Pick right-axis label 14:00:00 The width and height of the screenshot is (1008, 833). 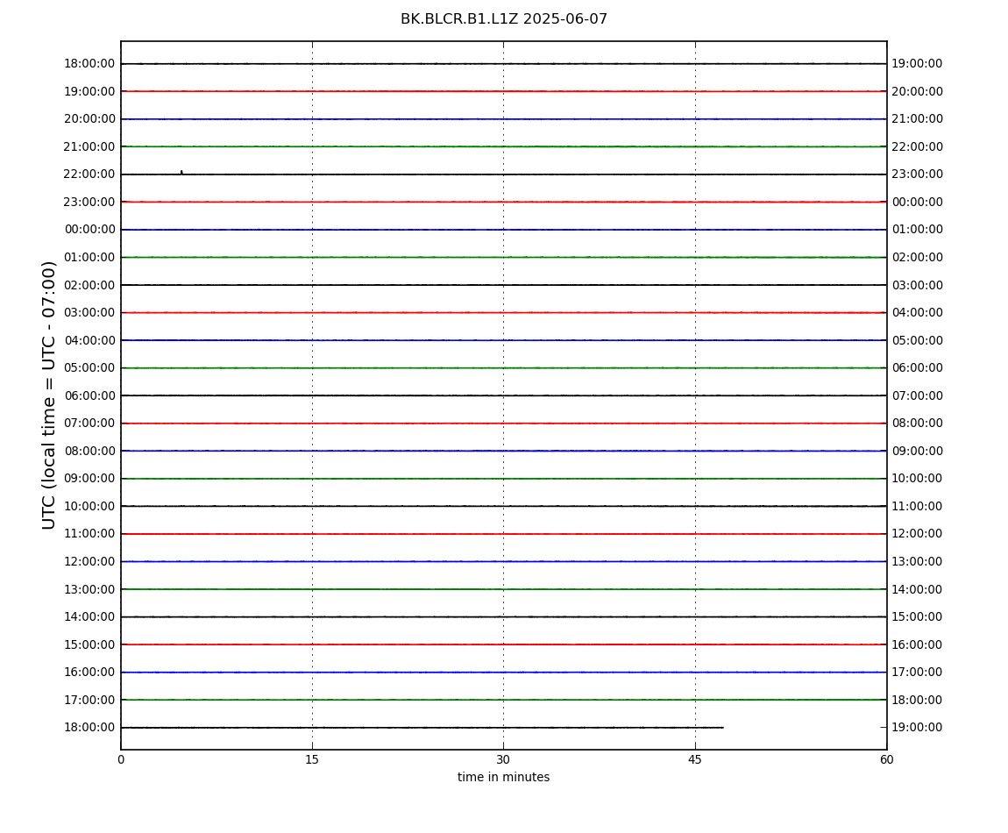pos(918,589)
